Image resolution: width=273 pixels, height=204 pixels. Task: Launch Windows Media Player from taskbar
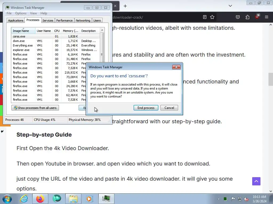[90, 199]
